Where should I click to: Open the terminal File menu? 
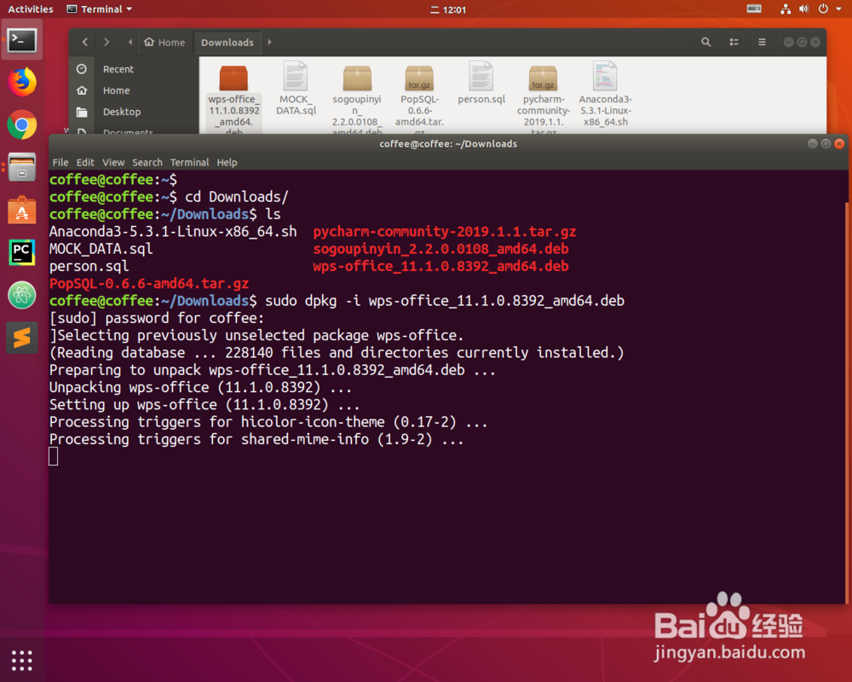tap(60, 162)
